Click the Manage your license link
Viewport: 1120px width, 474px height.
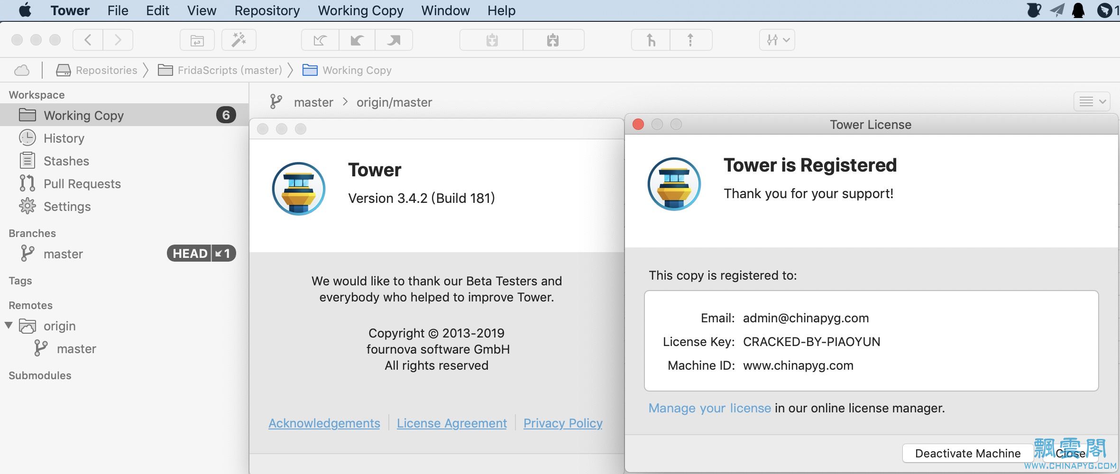coord(710,408)
